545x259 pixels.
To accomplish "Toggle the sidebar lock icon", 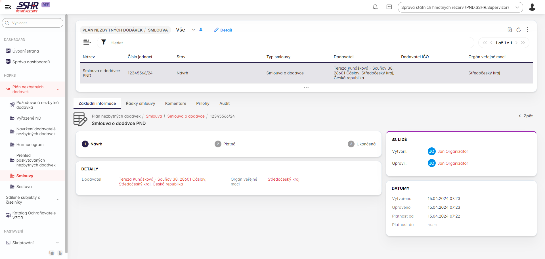I will [x=60, y=253].
